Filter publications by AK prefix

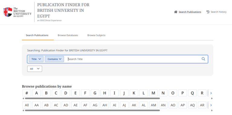click(x=134, y=105)
